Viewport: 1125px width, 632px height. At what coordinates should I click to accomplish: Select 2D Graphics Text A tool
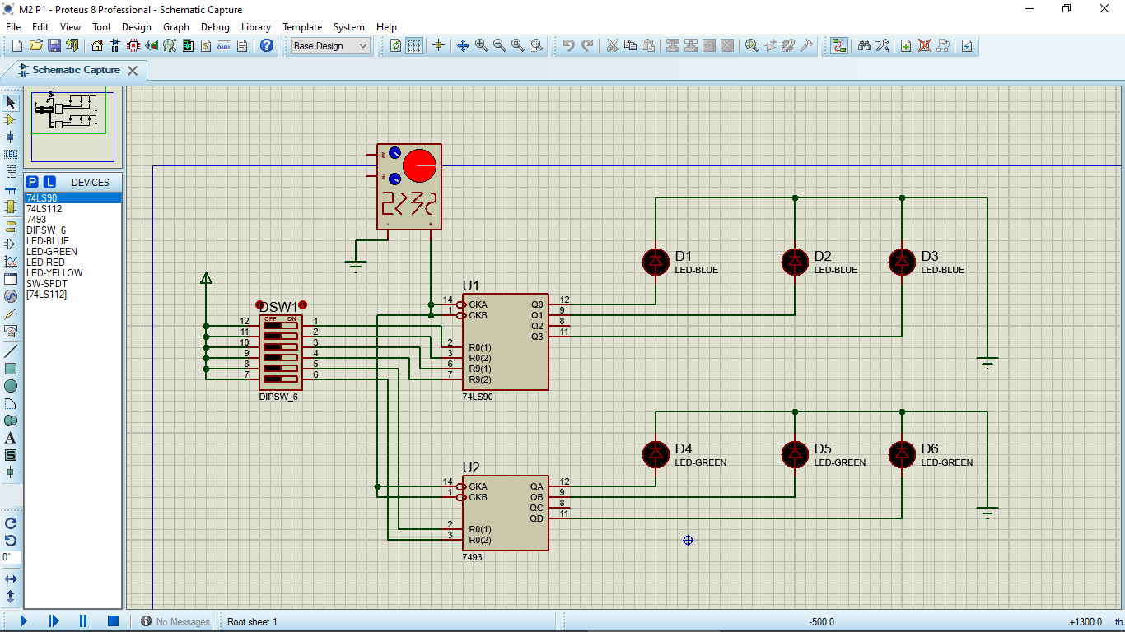(x=11, y=438)
